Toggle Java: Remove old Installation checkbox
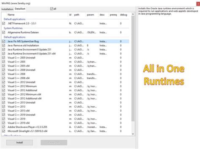 click(x=4, y=45)
